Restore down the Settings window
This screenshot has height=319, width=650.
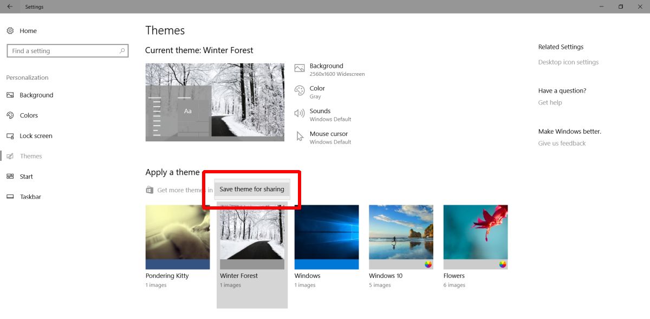[x=621, y=6]
